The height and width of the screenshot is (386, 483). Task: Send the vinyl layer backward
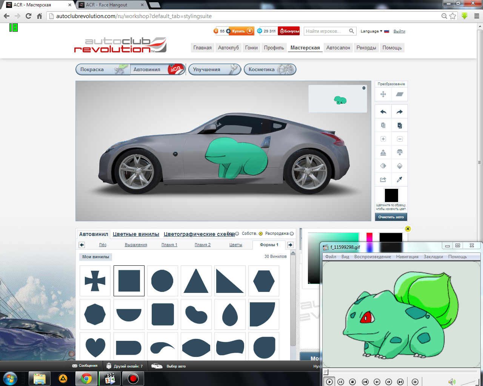[x=400, y=152]
